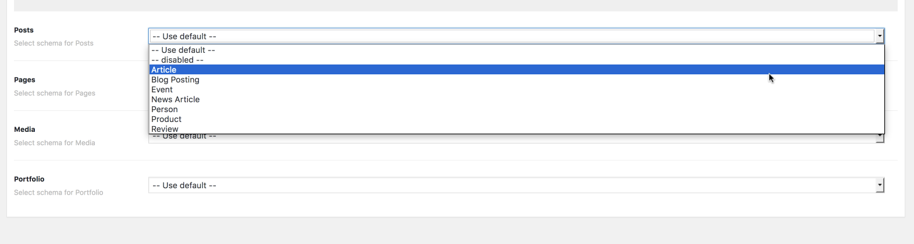
Task: Collapse the Posts schema select field
Action: coord(516,36)
